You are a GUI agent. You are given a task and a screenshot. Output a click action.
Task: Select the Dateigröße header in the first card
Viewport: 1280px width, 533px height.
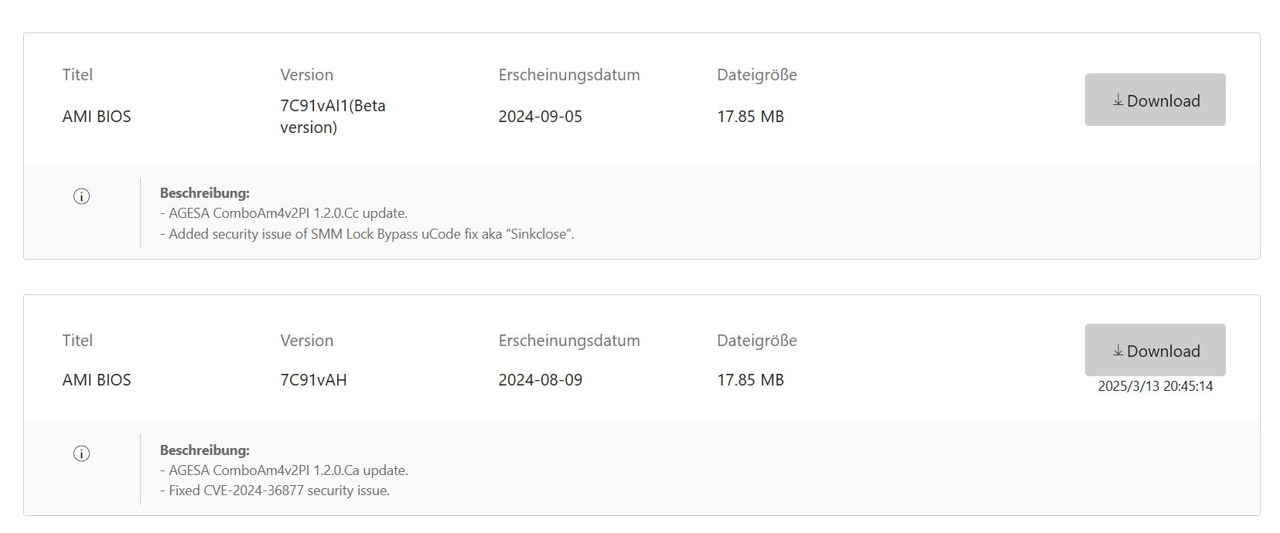(x=756, y=74)
